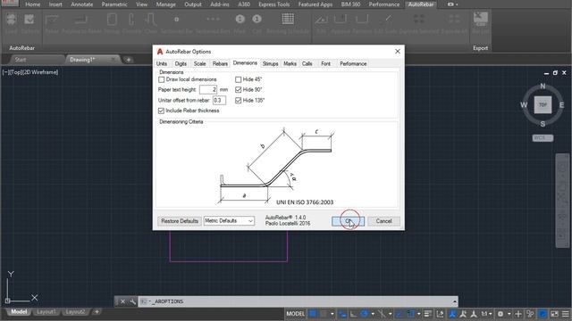Toggle object snap in the status bar

pyautogui.click(x=399, y=314)
